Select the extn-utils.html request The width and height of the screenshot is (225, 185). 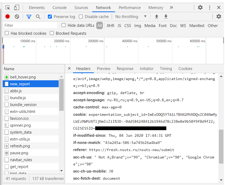click(x=31, y=112)
